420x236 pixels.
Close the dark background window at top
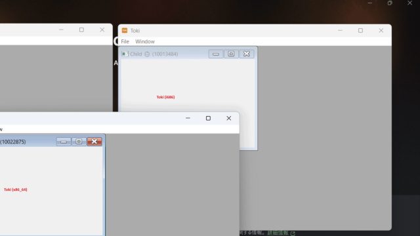point(409,3)
